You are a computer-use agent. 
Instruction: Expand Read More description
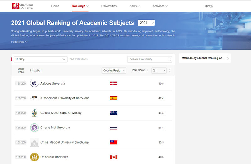19,42
